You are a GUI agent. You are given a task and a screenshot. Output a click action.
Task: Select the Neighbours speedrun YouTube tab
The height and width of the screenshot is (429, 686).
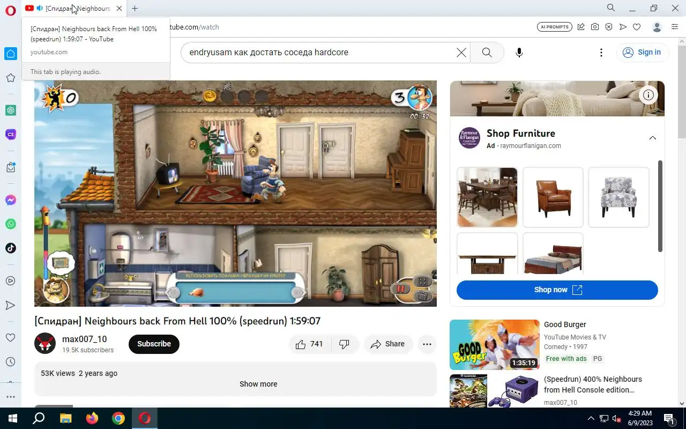point(74,8)
